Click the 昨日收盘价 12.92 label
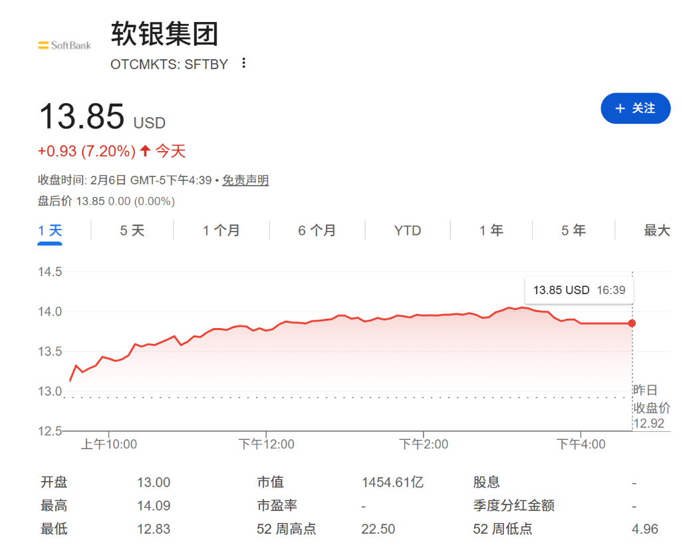This screenshot has height=549, width=681. (x=651, y=407)
